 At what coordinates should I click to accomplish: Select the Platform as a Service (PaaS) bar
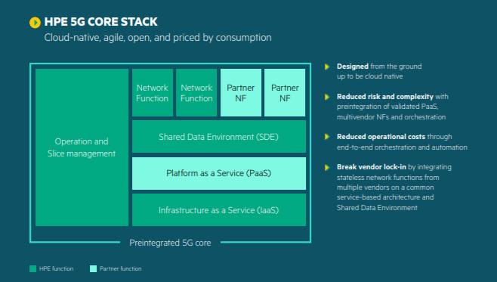coord(219,173)
